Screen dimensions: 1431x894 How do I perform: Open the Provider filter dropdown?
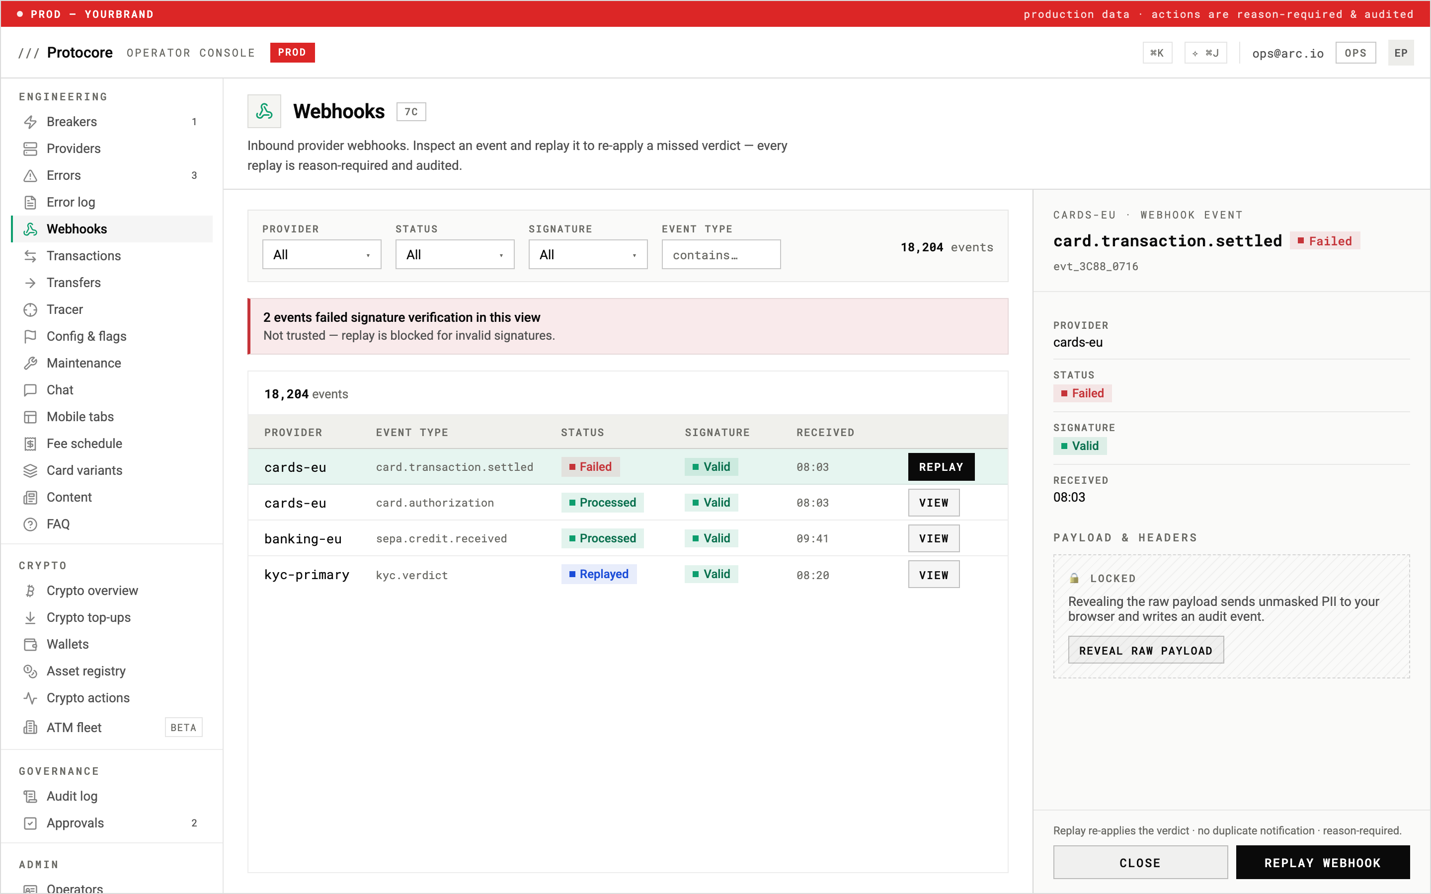click(321, 254)
